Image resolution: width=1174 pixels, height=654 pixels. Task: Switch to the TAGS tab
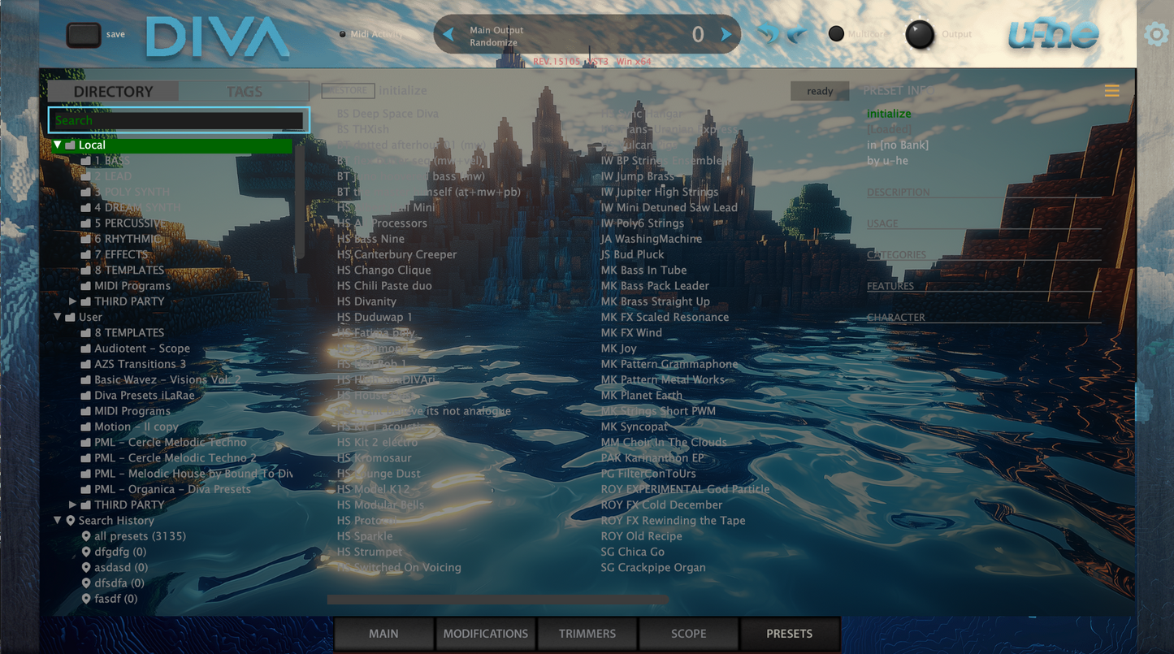pyautogui.click(x=245, y=91)
